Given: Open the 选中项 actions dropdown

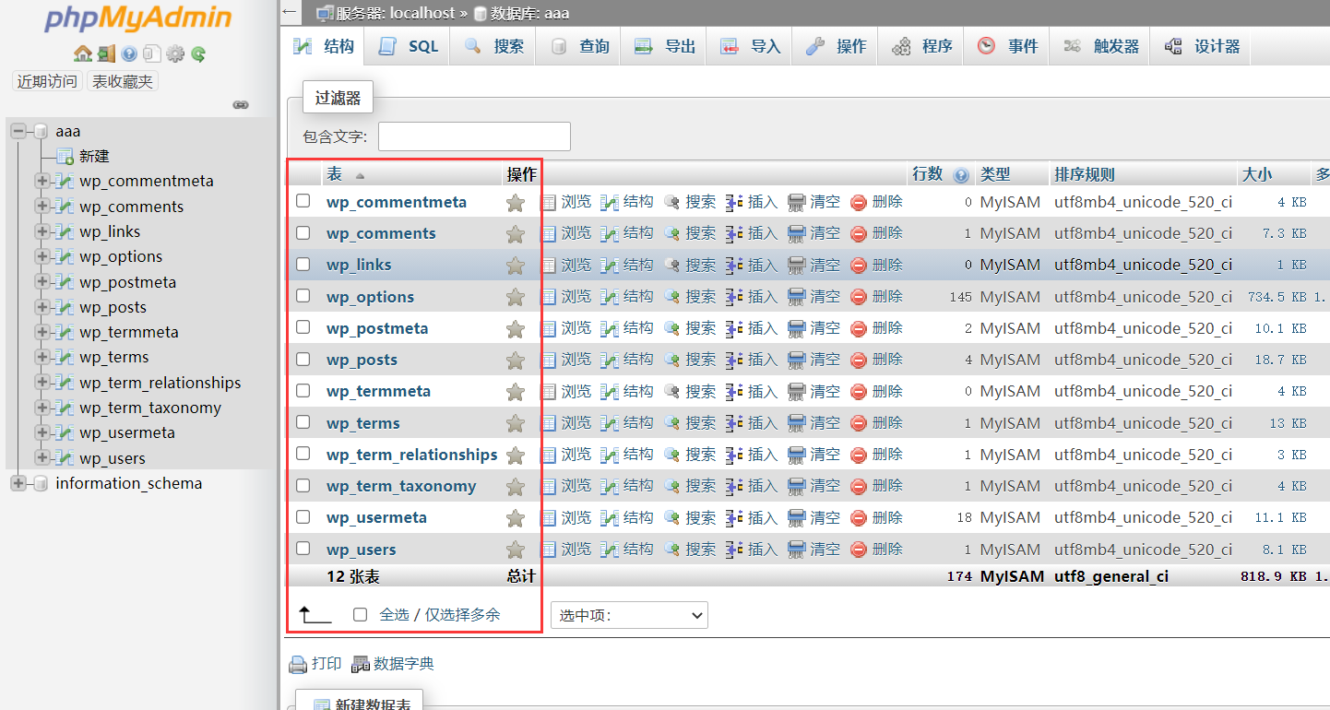Looking at the screenshot, I should click(x=628, y=615).
